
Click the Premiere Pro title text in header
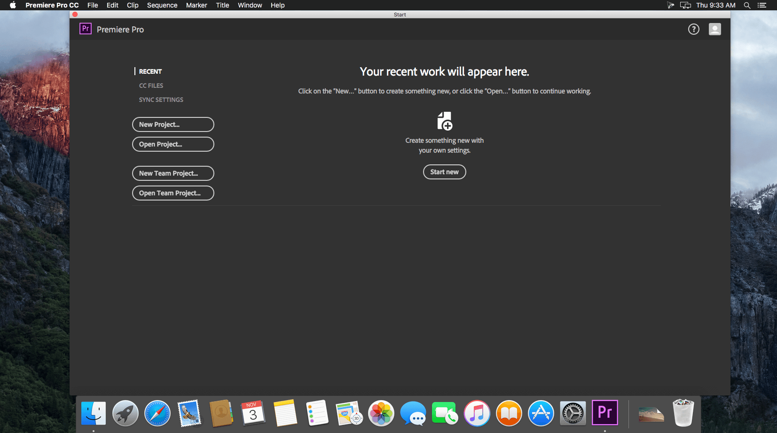(120, 29)
